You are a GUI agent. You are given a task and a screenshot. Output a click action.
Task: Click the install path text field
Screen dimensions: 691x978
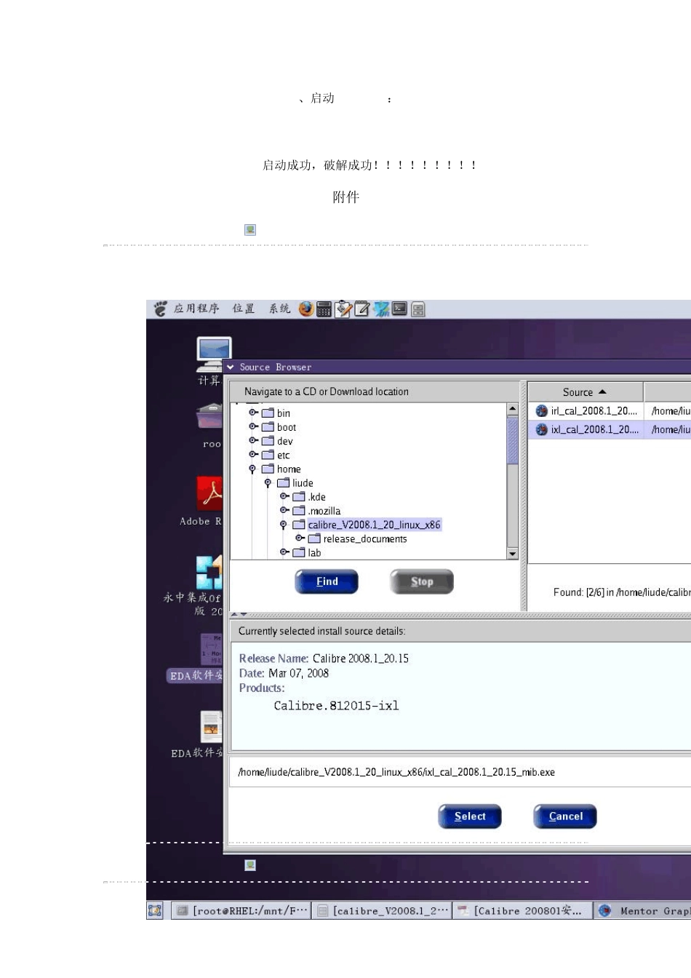pyautogui.click(x=460, y=772)
